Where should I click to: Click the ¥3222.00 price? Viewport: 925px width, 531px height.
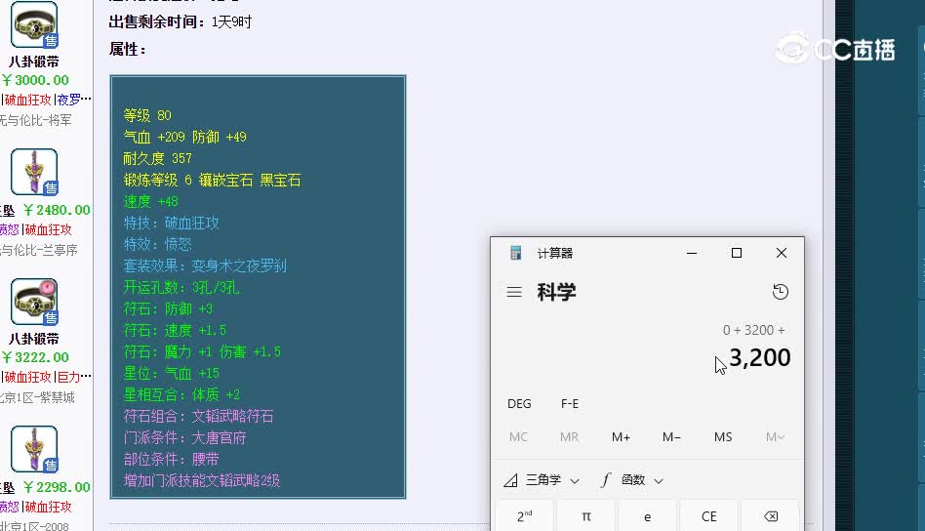pos(35,357)
